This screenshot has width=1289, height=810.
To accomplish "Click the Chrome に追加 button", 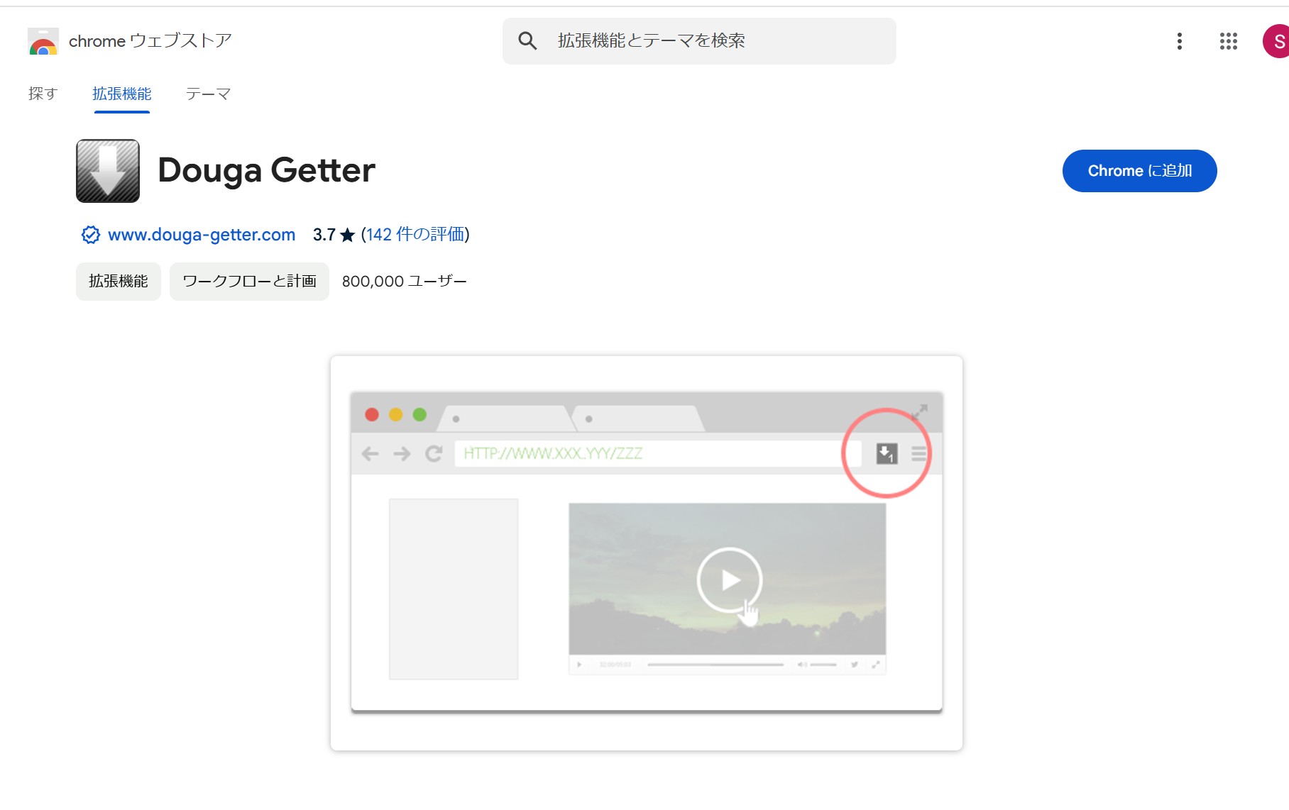I will (x=1139, y=171).
